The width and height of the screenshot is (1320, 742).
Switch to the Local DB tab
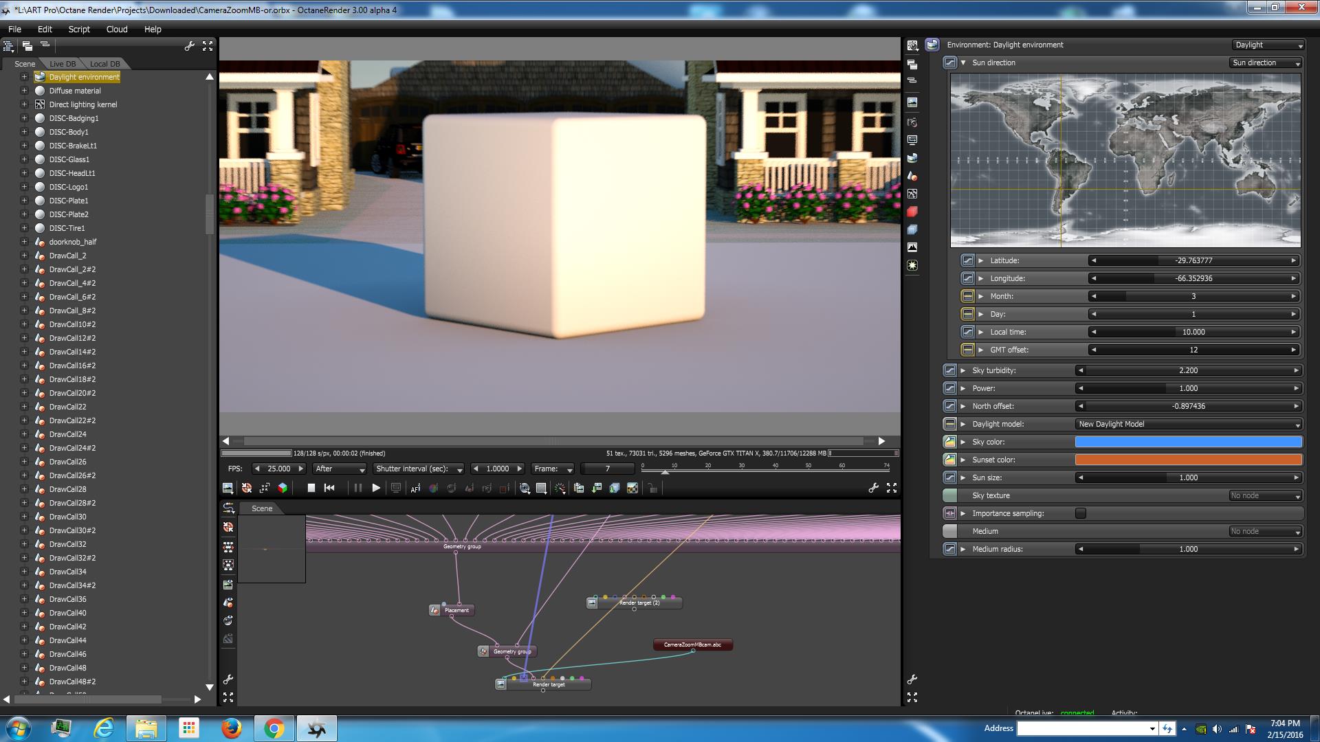104,64
